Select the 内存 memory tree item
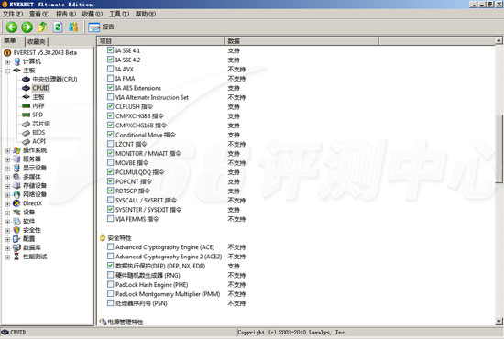Viewport: 504px width, 339px height. coord(38,105)
